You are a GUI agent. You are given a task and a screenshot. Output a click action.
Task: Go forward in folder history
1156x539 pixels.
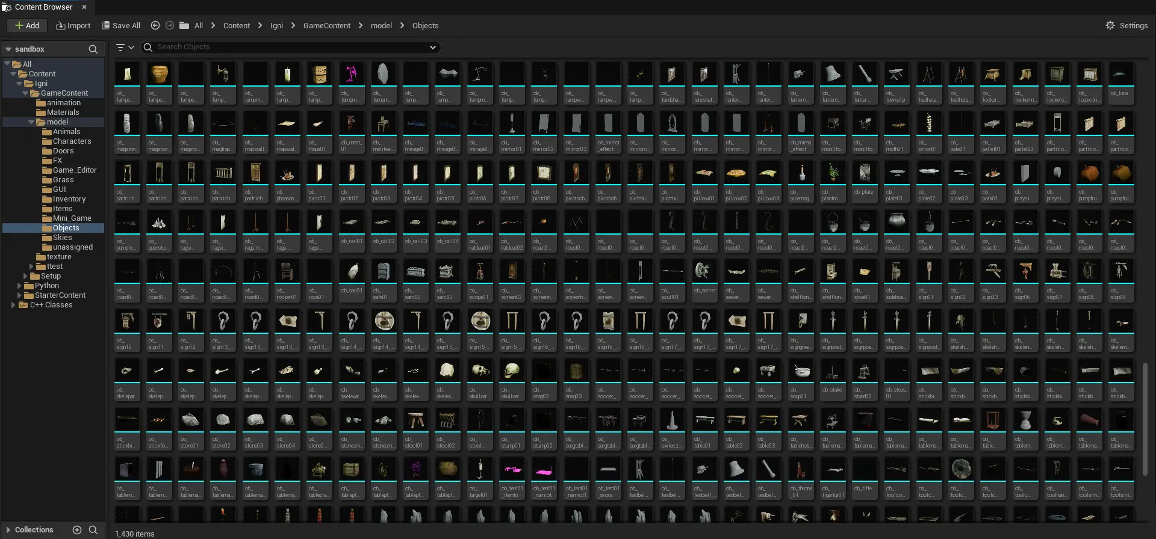[x=170, y=25]
